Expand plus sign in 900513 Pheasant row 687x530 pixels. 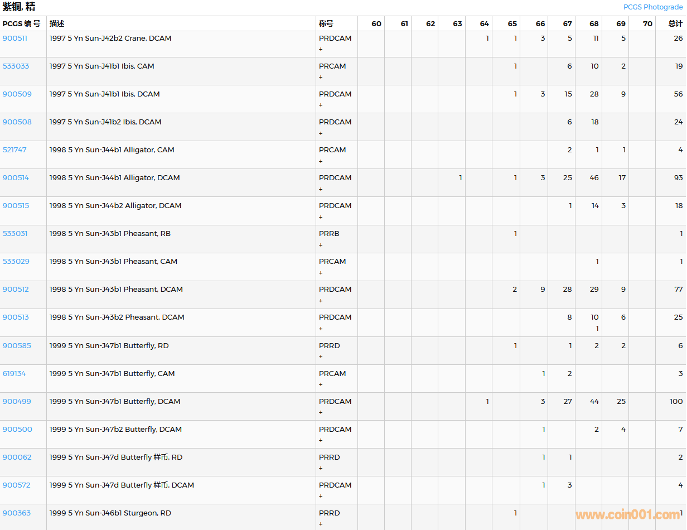tap(321, 329)
